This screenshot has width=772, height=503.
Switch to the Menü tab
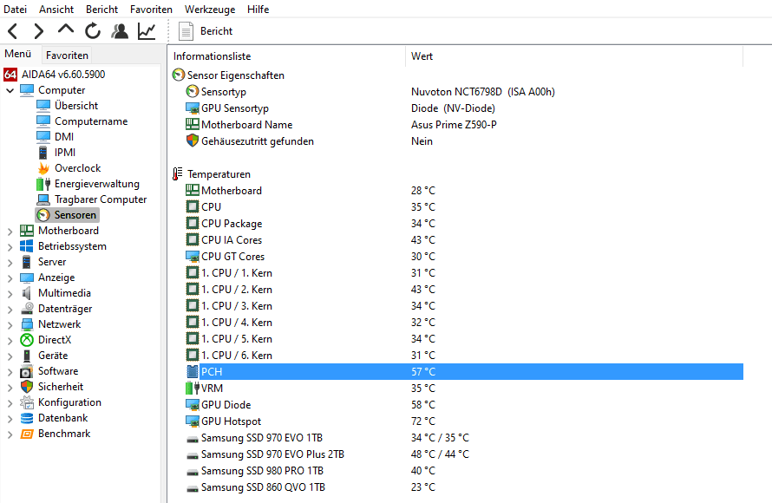18,54
